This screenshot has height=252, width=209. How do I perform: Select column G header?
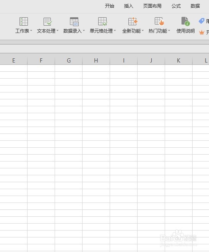click(69, 61)
